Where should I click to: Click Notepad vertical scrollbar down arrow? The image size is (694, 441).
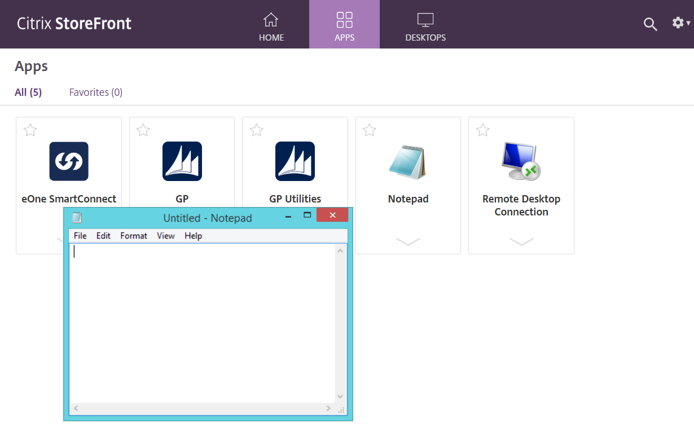click(340, 396)
